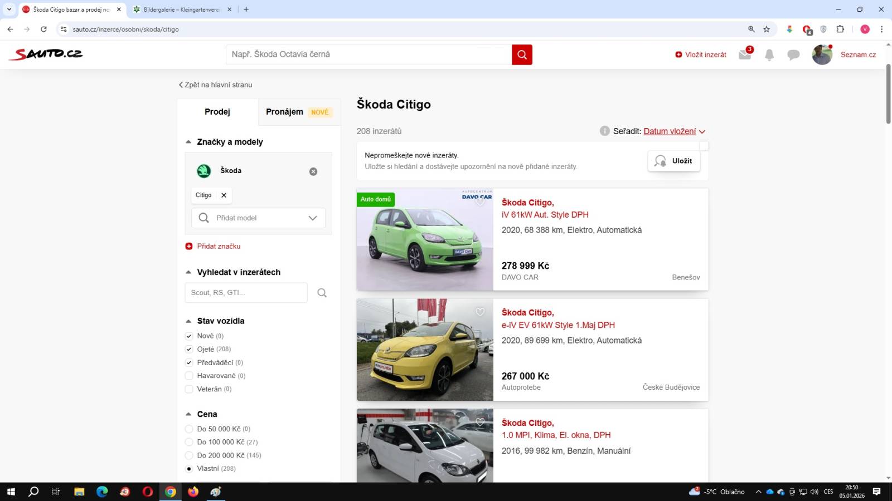The image size is (892, 501).
Task: Click the red search magnifier button
Action: point(522,55)
